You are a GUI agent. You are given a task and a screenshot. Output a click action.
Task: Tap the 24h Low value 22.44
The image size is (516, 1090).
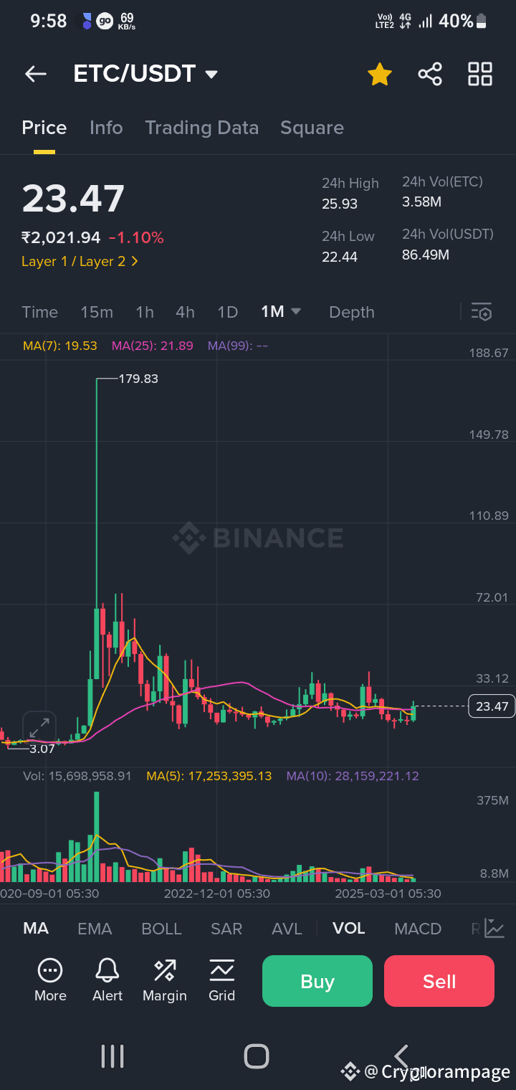pyautogui.click(x=340, y=257)
